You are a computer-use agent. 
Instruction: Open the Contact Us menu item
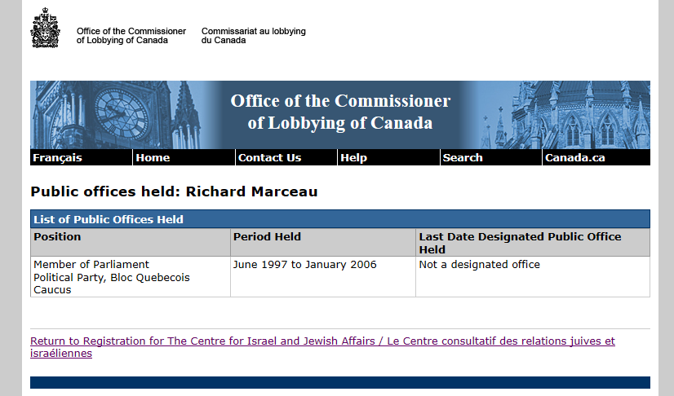269,157
